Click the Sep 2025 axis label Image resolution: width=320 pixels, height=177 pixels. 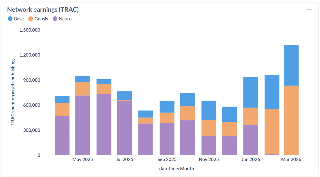[167, 159]
